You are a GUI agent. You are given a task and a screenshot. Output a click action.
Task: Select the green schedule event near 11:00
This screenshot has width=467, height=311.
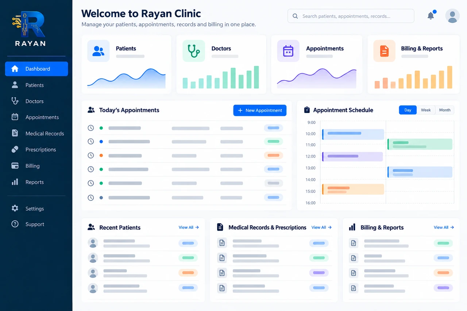tap(420, 144)
